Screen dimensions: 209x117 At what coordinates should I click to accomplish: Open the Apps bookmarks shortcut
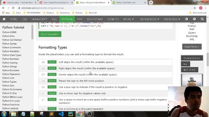tap(6, 13)
